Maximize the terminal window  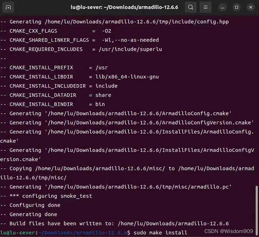(236, 7)
